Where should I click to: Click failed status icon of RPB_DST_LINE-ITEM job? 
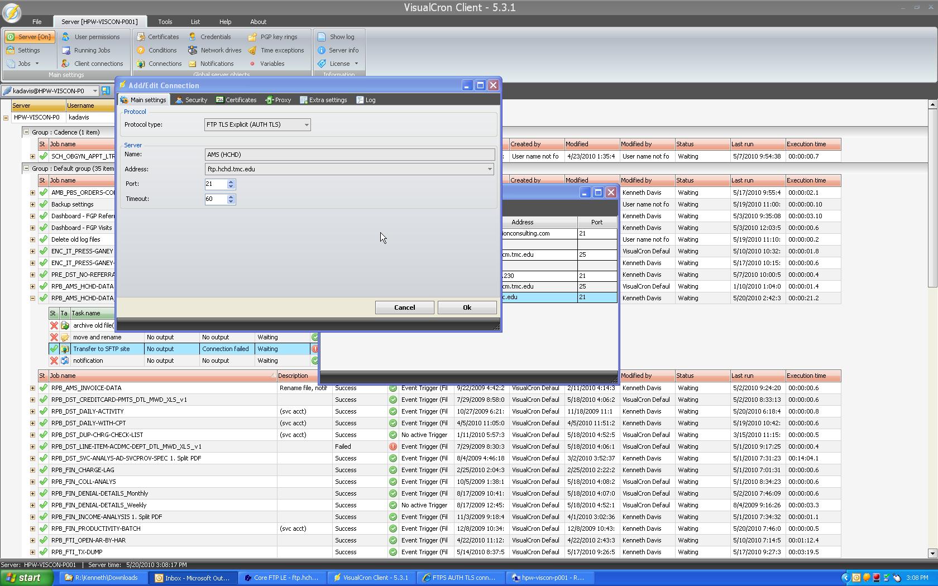(393, 446)
